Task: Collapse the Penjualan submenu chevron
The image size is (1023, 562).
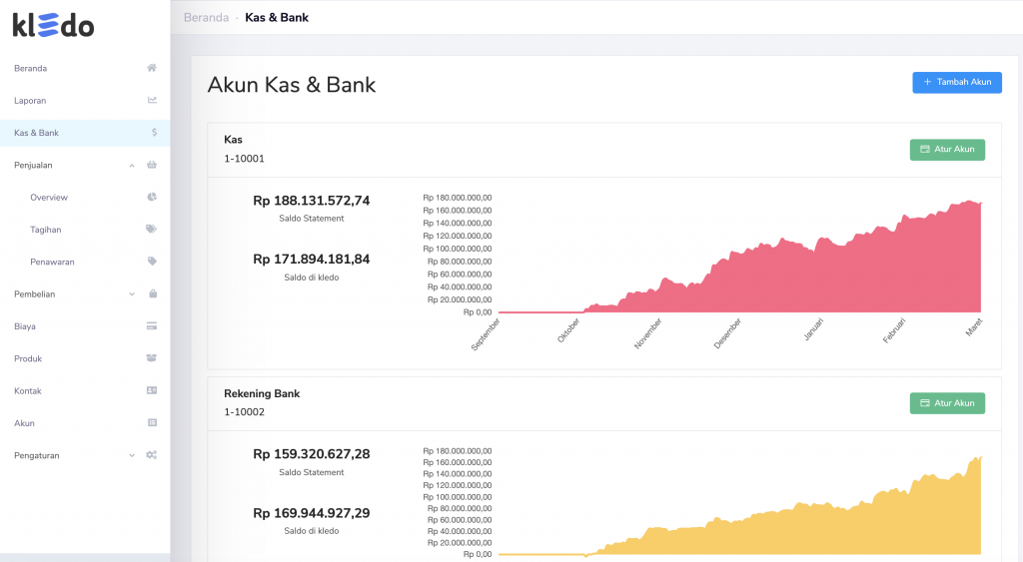Action: point(132,166)
